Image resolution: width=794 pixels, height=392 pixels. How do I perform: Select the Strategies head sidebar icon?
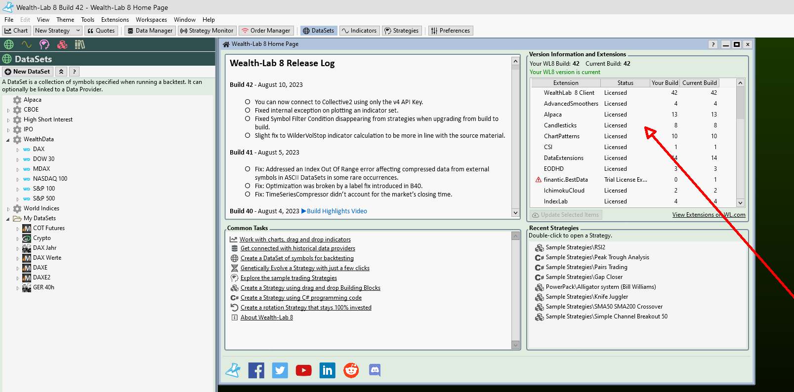[x=44, y=44]
